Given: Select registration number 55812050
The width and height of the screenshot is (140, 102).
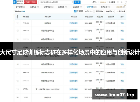Looking at the screenshot, I should [88, 73].
